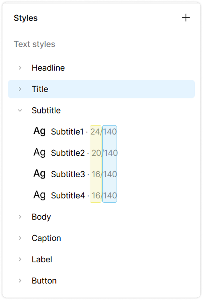Viewport: 203px width, 300px height.
Task: Expand the Headline group chevron
Action: click(20, 68)
